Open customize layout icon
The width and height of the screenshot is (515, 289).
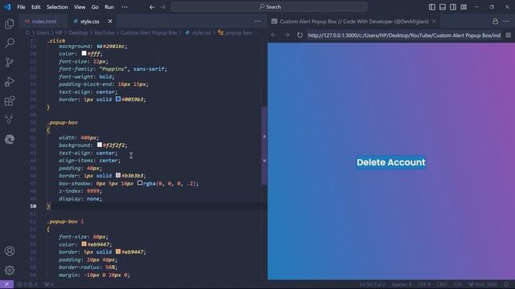(463, 7)
